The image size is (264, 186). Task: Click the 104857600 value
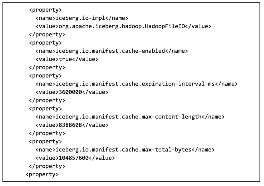74,158
